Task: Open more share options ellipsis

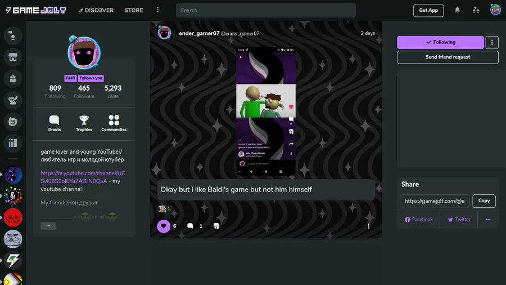Action: point(488,220)
